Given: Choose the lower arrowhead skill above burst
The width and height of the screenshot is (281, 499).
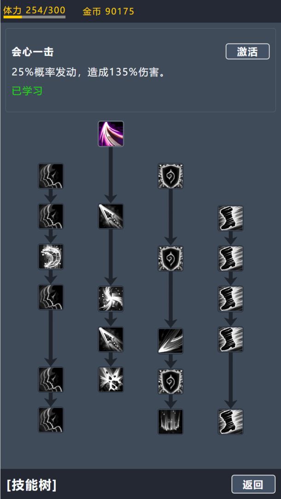Looking at the screenshot, I should coord(111,339).
